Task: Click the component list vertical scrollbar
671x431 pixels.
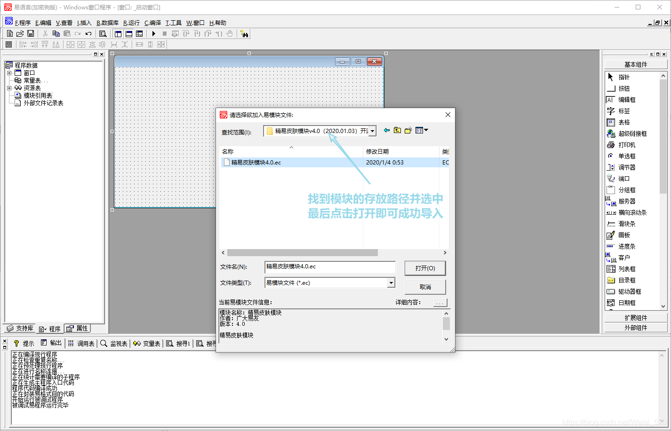Action: point(663,136)
